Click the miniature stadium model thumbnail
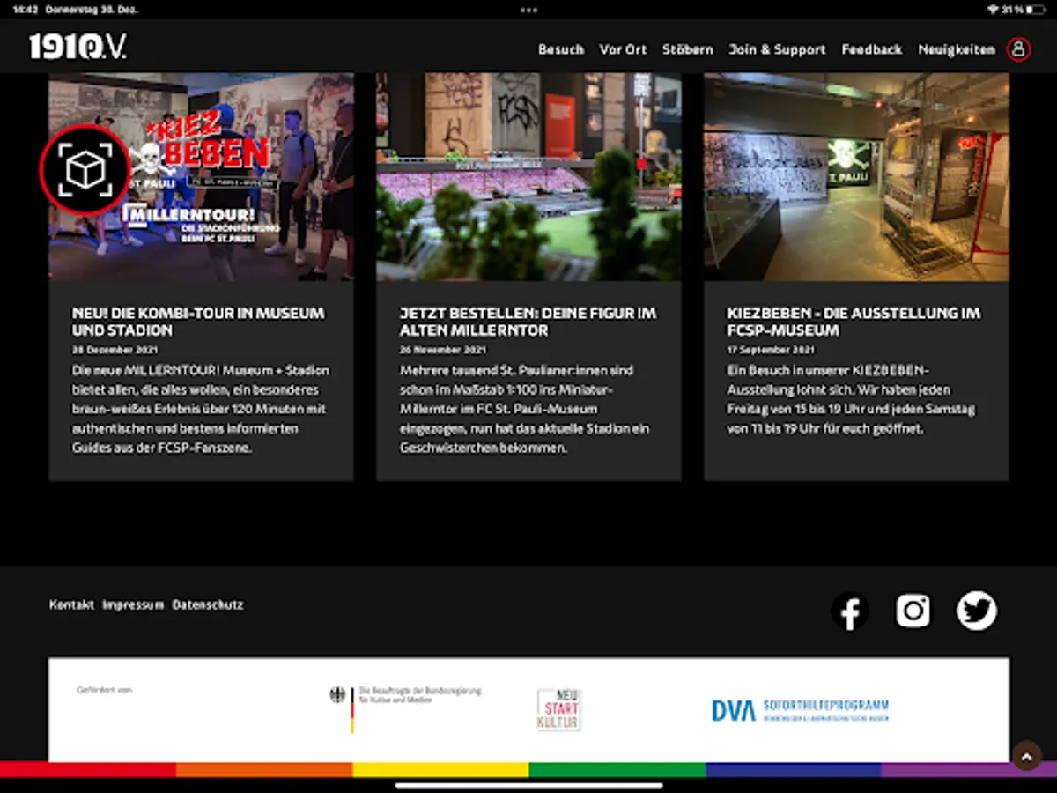The width and height of the screenshot is (1057, 793). [x=528, y=176]
